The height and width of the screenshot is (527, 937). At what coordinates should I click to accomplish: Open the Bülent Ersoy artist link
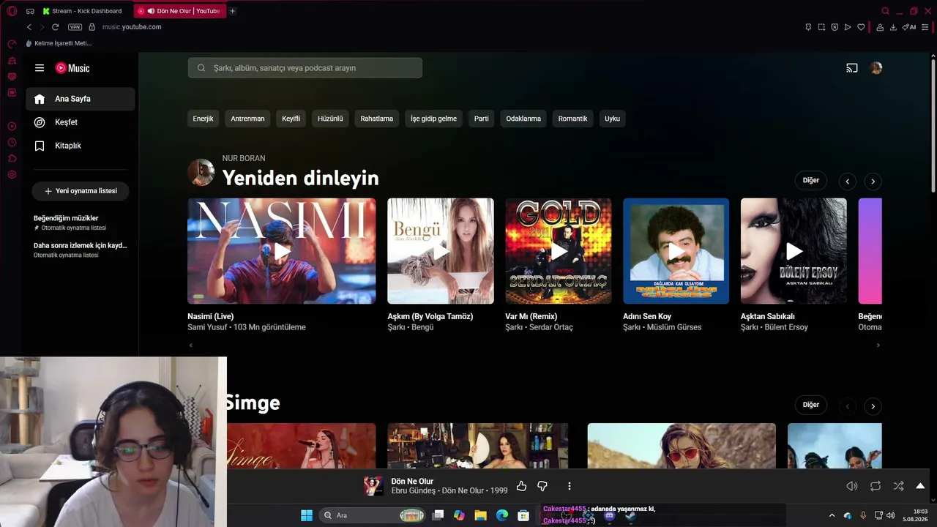pyautogui.click(x=787, y=327)
